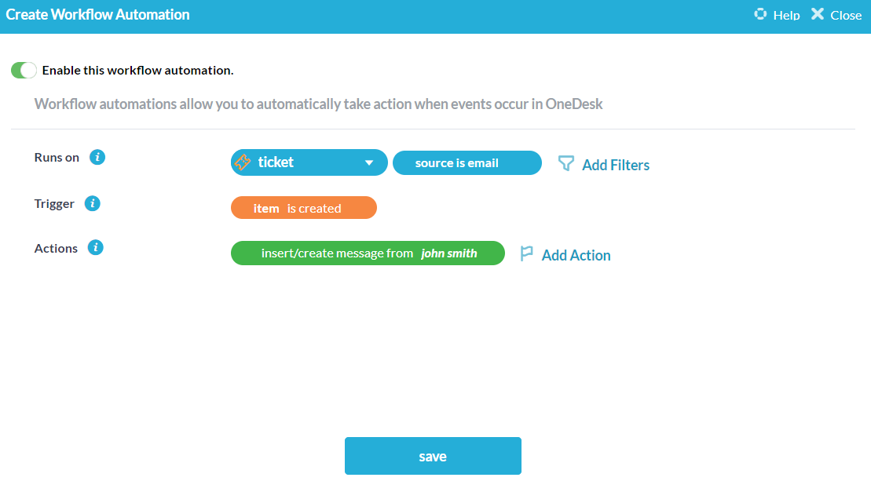Click the Trigger info icon
871x492 pixels.
tap(92, 203)
